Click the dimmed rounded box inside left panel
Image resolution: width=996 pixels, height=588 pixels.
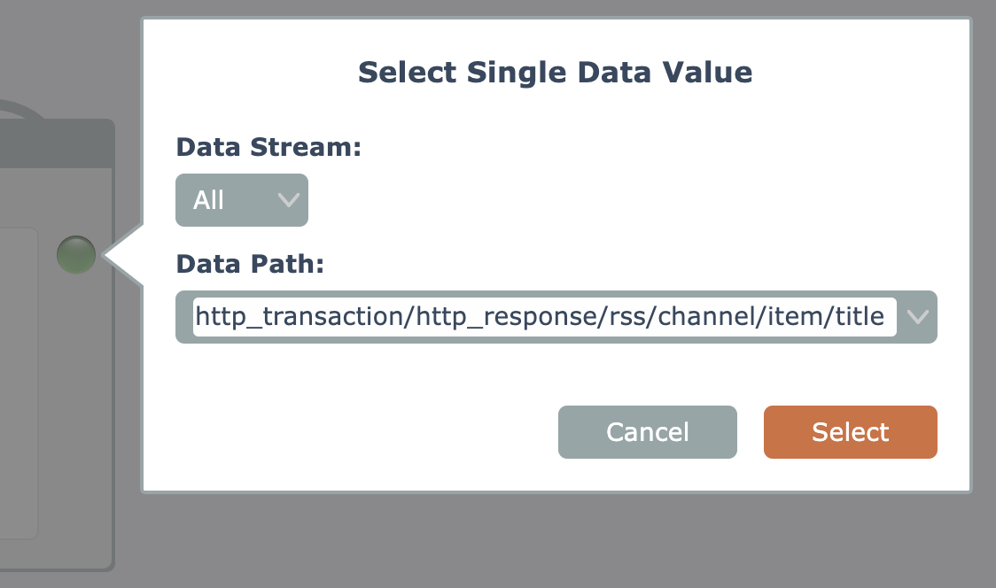tap(18, 381)
